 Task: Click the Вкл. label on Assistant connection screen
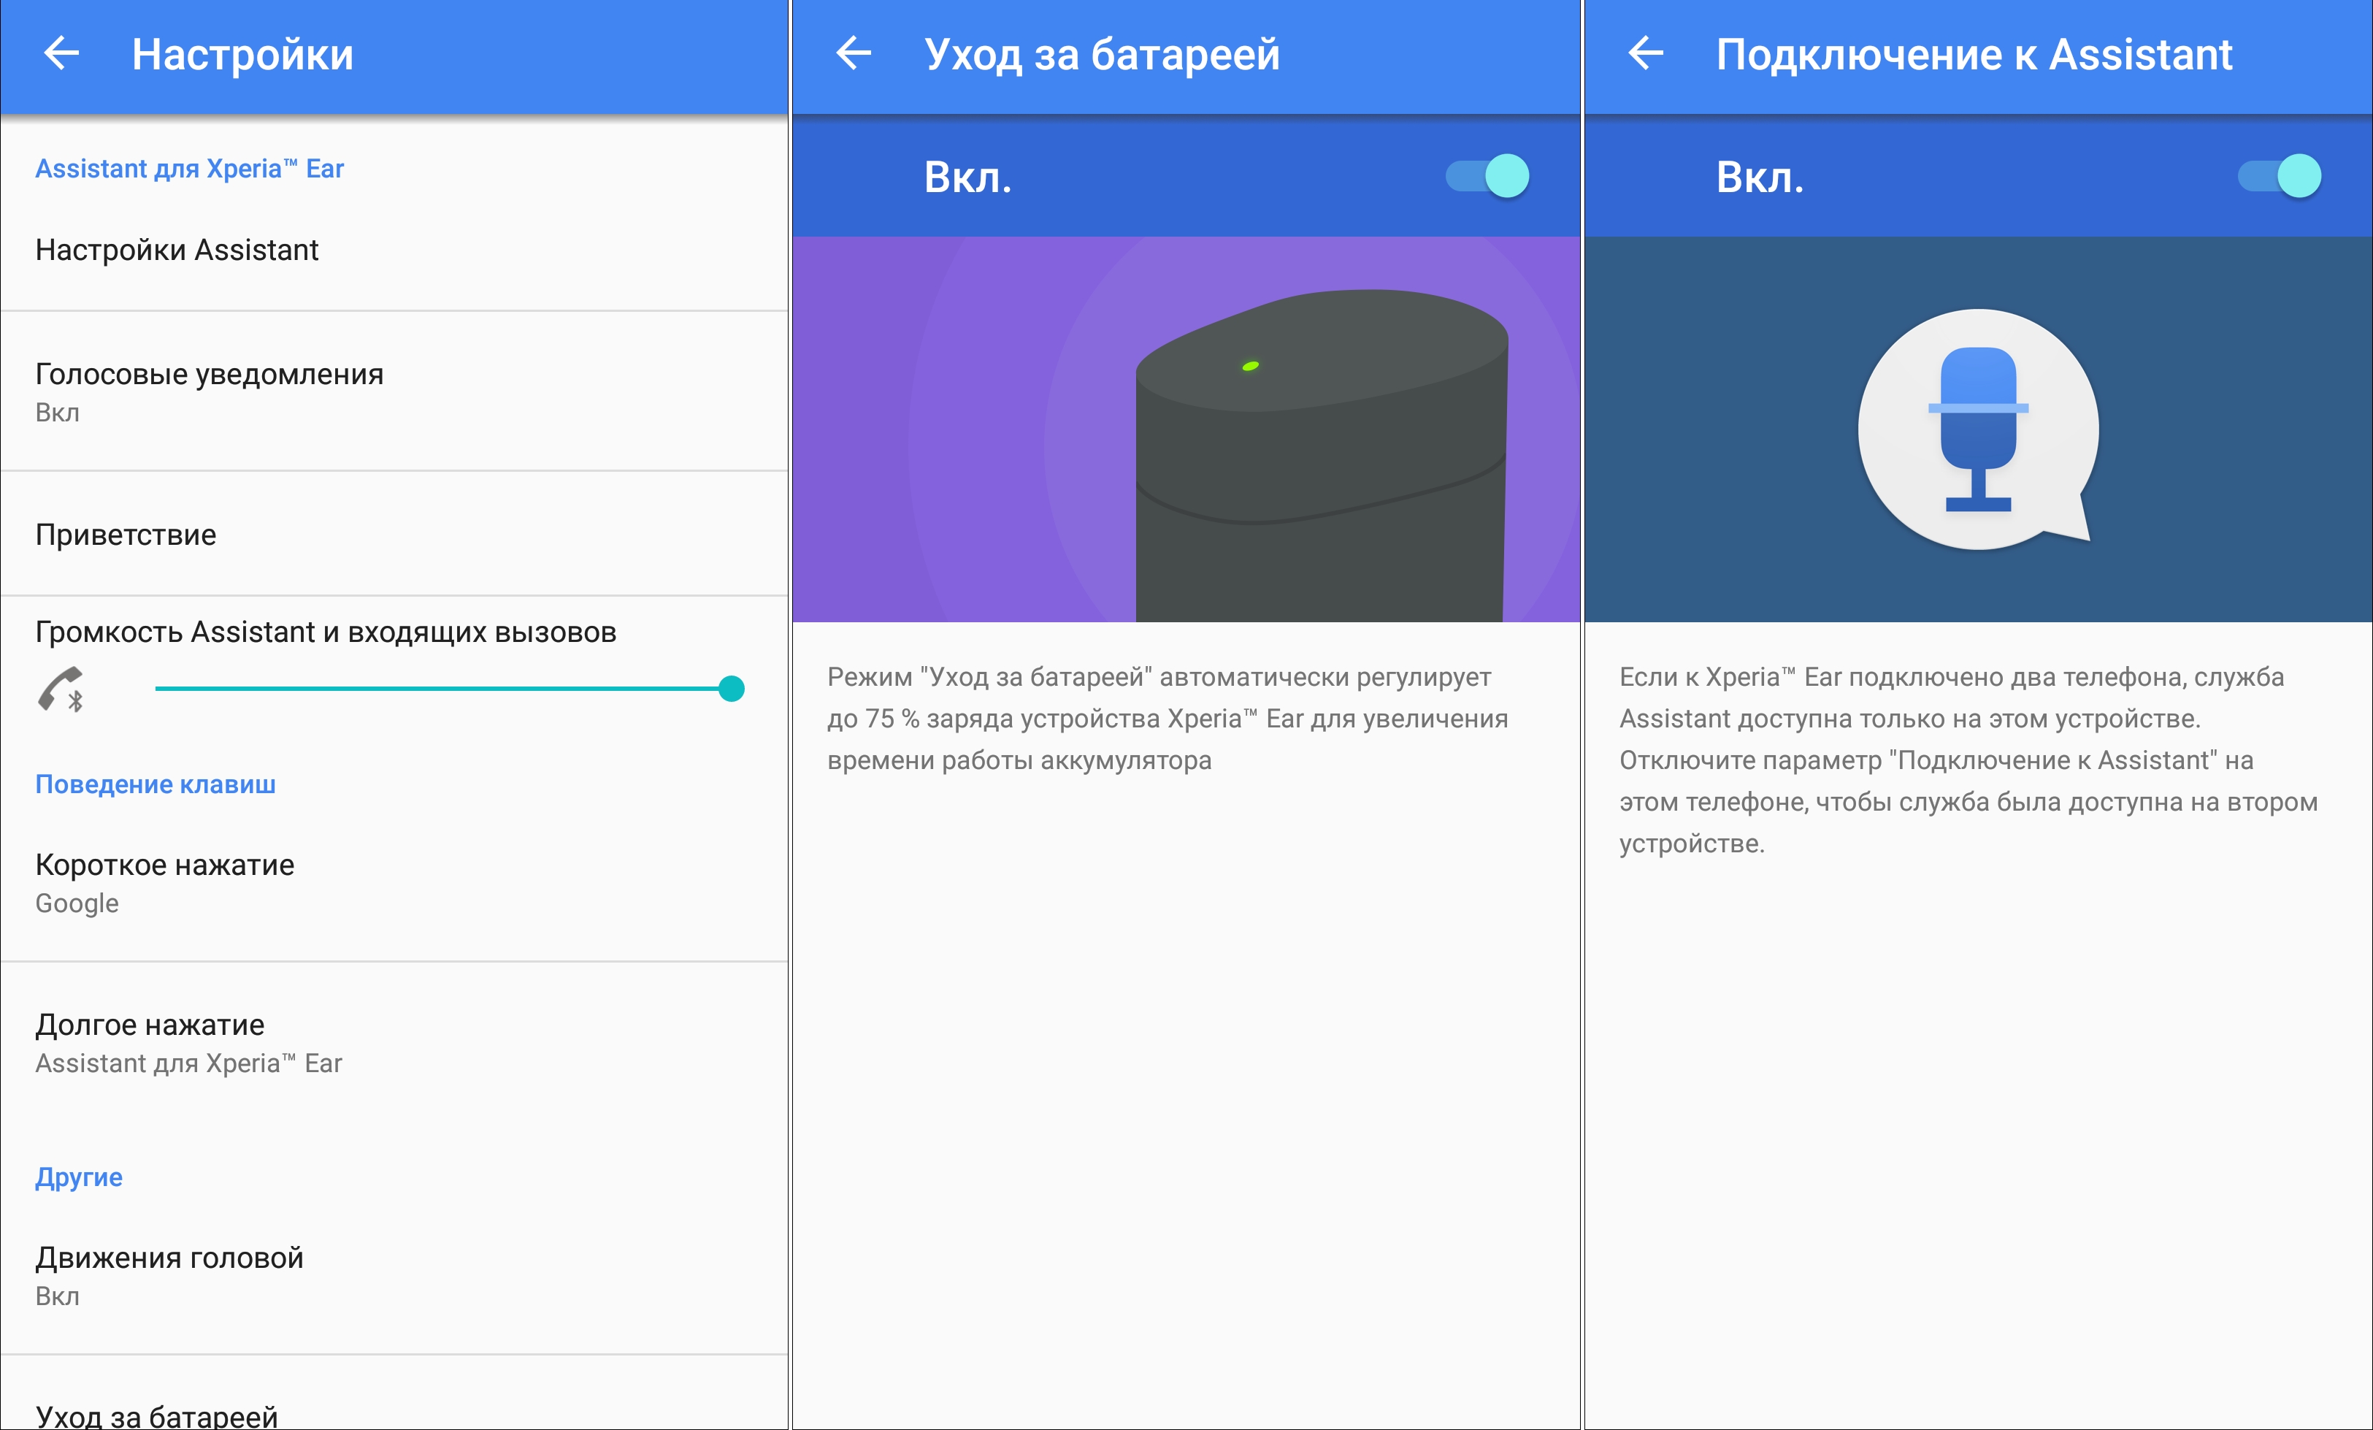coord(1760,177)
